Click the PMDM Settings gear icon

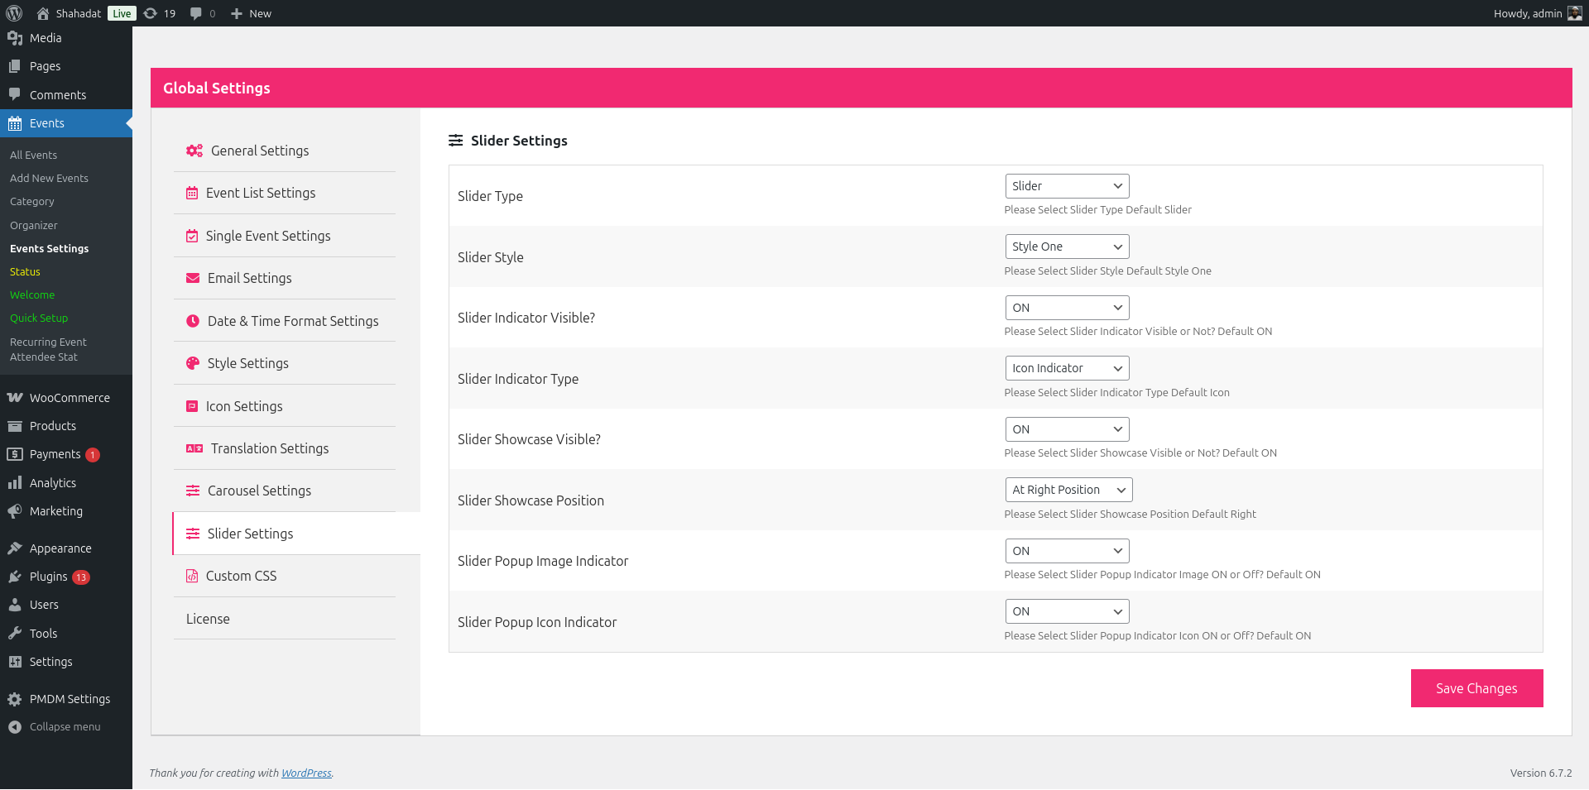click(x=15, y=699)
